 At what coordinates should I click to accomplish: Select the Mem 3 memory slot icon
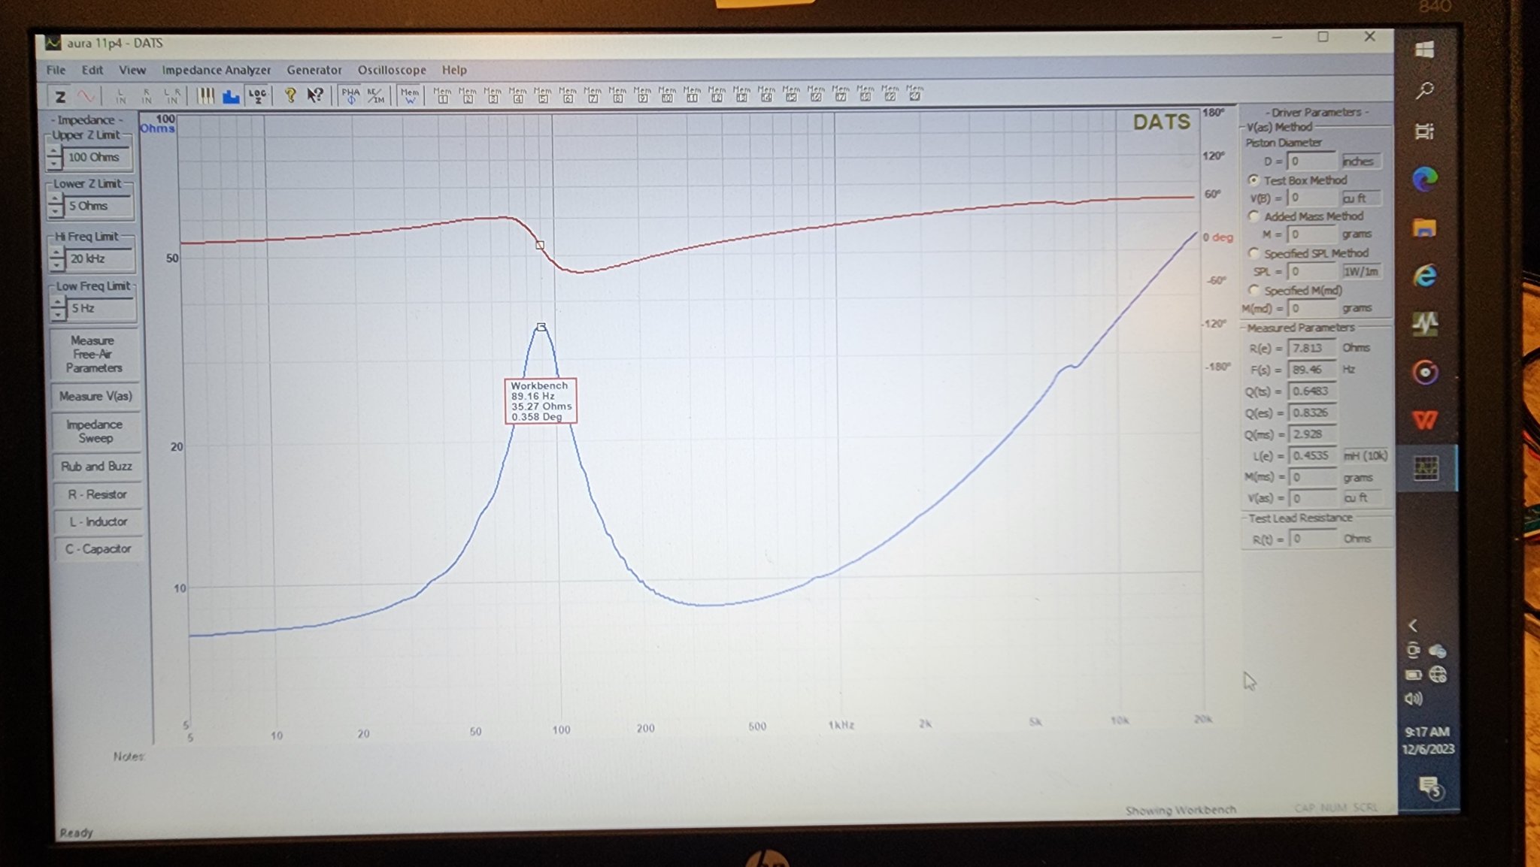click(493, 95)
